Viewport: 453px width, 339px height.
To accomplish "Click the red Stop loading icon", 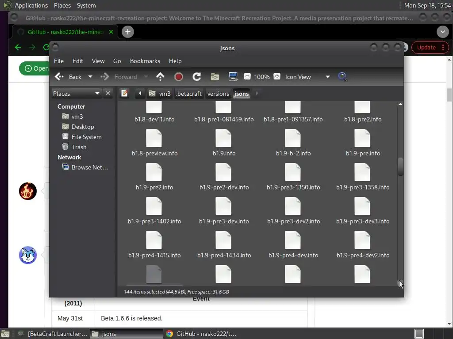I will click(179, 77).
